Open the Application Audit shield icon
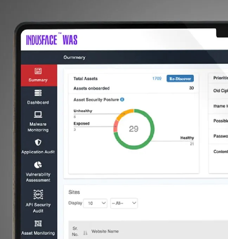This screenshot has width=228, height=239. pos(38,142)
